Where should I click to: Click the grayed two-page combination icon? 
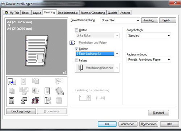click(35, 81)
